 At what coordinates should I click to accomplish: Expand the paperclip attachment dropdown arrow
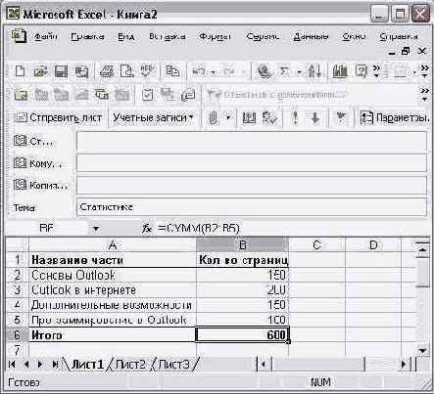[x=228, y=117]
